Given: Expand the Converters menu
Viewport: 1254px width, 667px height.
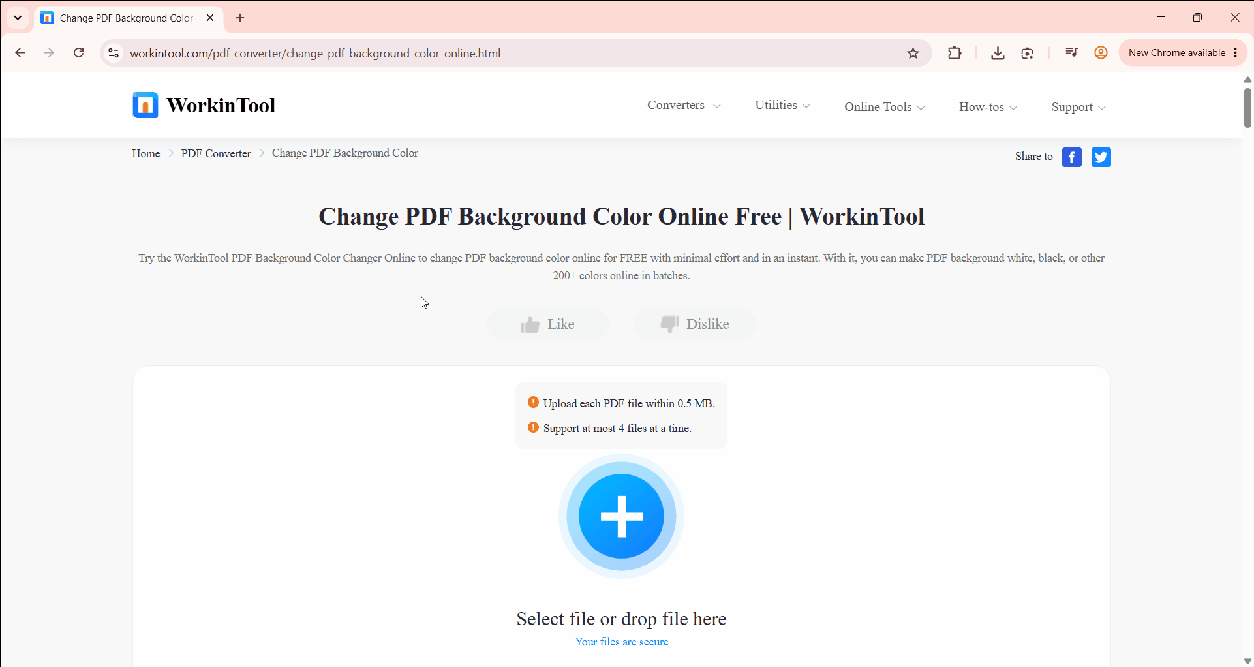Looking at the screenshot, I should (x=684, y=105).
